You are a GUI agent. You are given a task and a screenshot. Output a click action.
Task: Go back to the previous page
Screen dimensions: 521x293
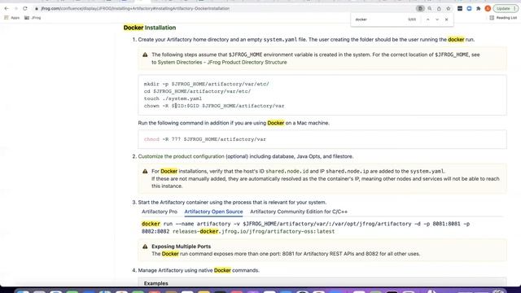[7, 8]
